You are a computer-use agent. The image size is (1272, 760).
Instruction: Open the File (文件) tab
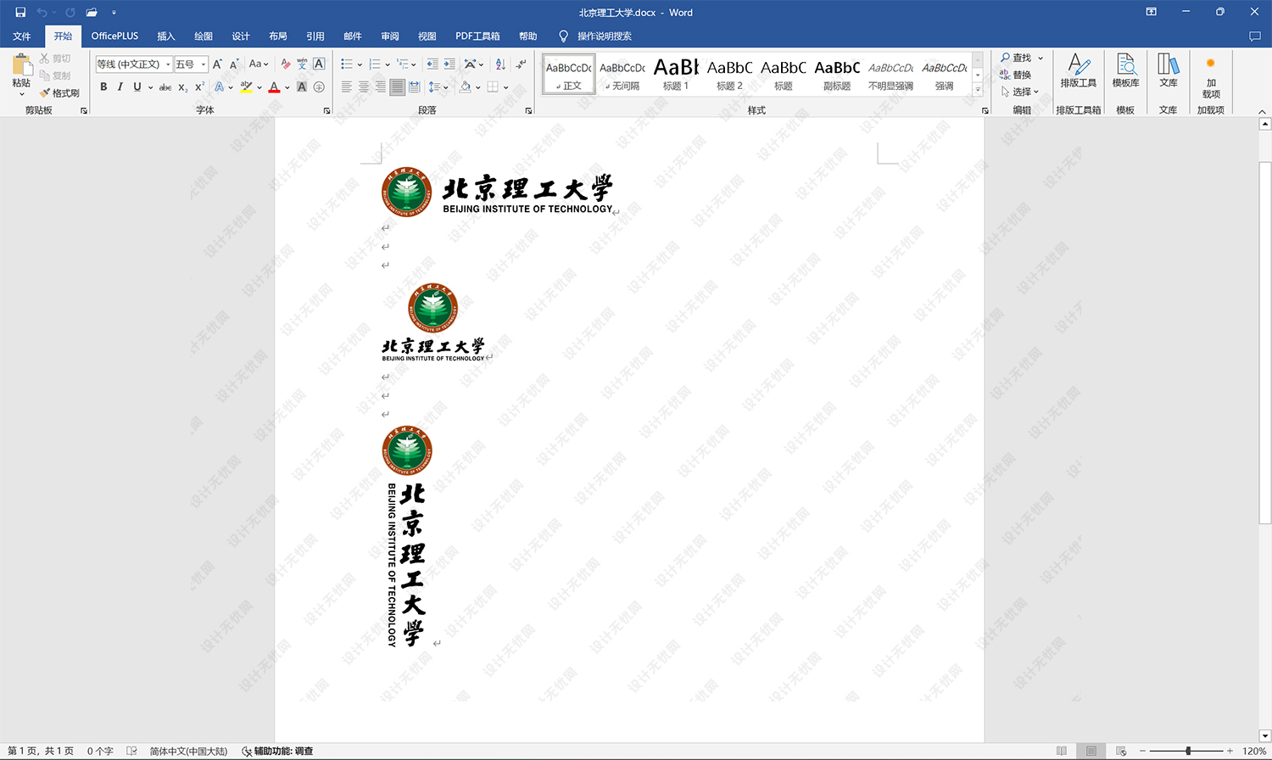pos(22,36)
